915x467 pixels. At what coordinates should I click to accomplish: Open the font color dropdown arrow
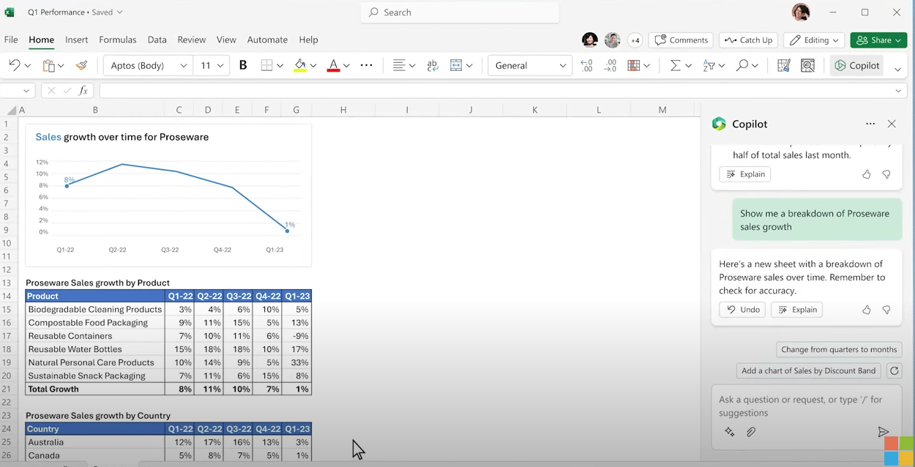click(346, 65)
